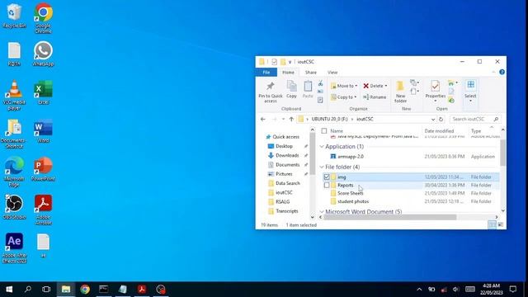The image size is (528, 297).
Task: Open the taskbar volume speaker icon
Action: coord(455,290)
